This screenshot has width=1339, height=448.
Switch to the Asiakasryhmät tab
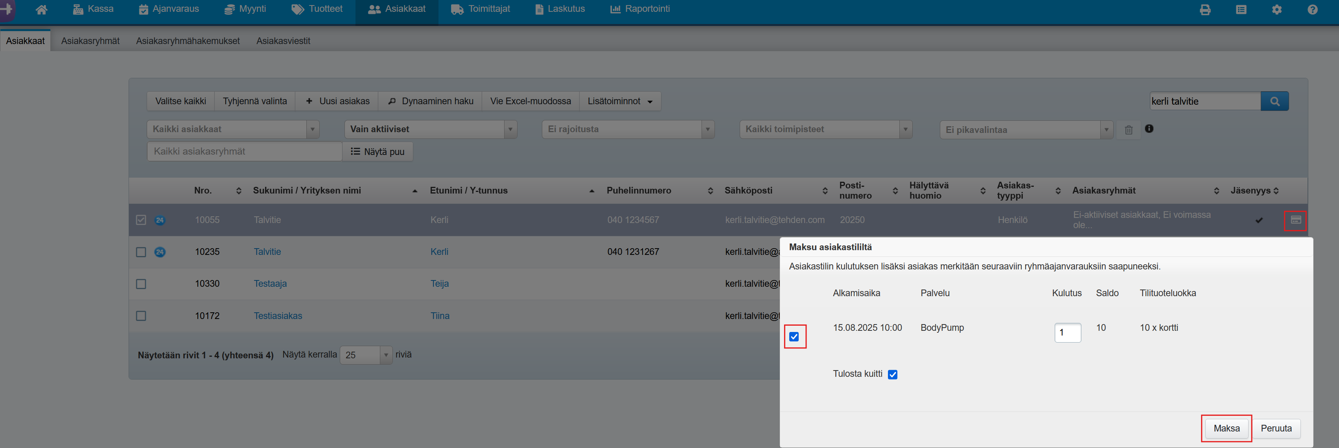coord(90,41)
